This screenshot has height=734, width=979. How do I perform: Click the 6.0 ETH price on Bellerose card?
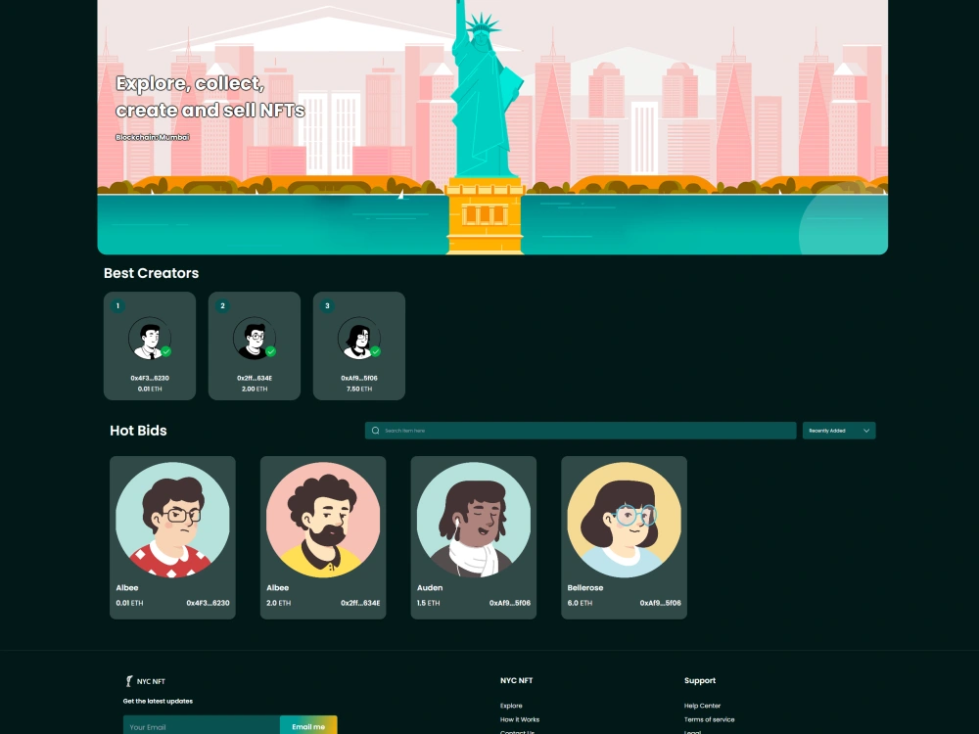tap(580, 603)
